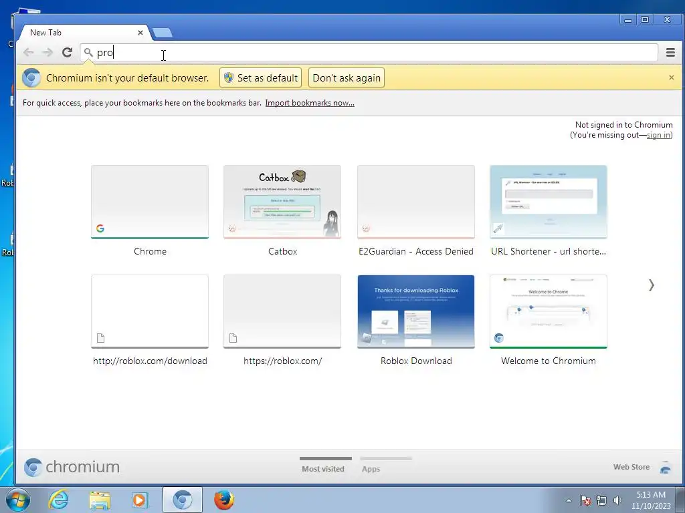The width and height of the screenshot is (685, 513).
Task: Switch to the Apps section
Action: tap(371, 469)
